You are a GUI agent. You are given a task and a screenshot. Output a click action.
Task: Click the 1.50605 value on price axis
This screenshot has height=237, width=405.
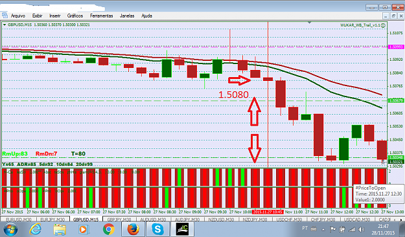coord(396,113)
